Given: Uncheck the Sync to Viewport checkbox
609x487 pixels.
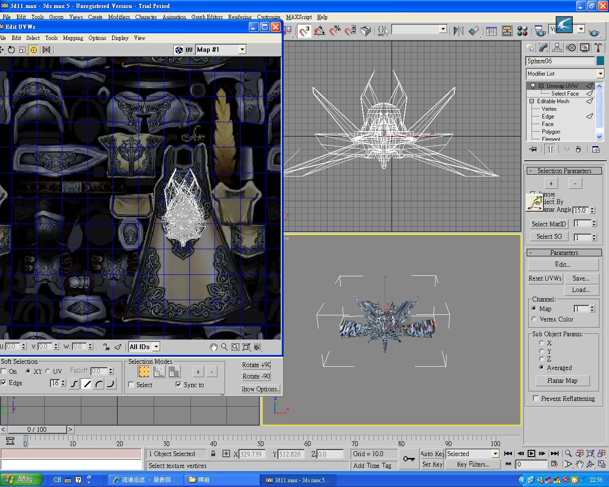Looking at the screenshot, I should (178, 385).
